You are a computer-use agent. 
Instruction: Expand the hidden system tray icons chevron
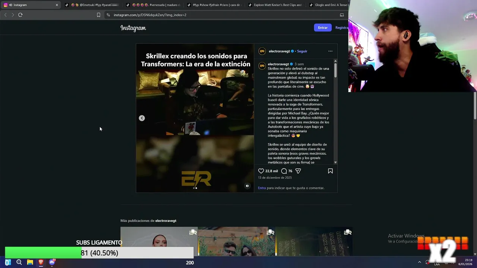click(419, 262)
